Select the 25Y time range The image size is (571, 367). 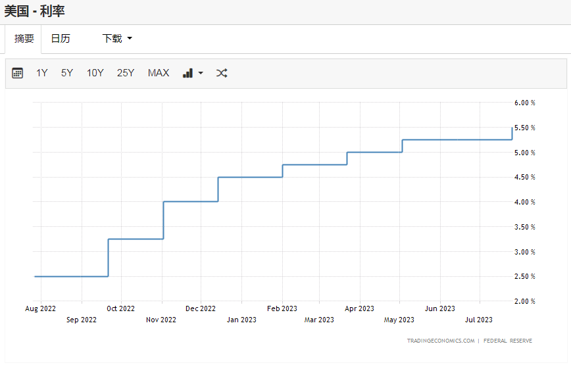(x=126, y=73)
